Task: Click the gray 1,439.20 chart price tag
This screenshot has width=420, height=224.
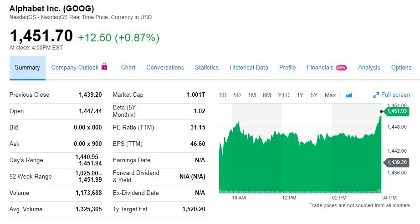Action: click(x=397, y=162)
